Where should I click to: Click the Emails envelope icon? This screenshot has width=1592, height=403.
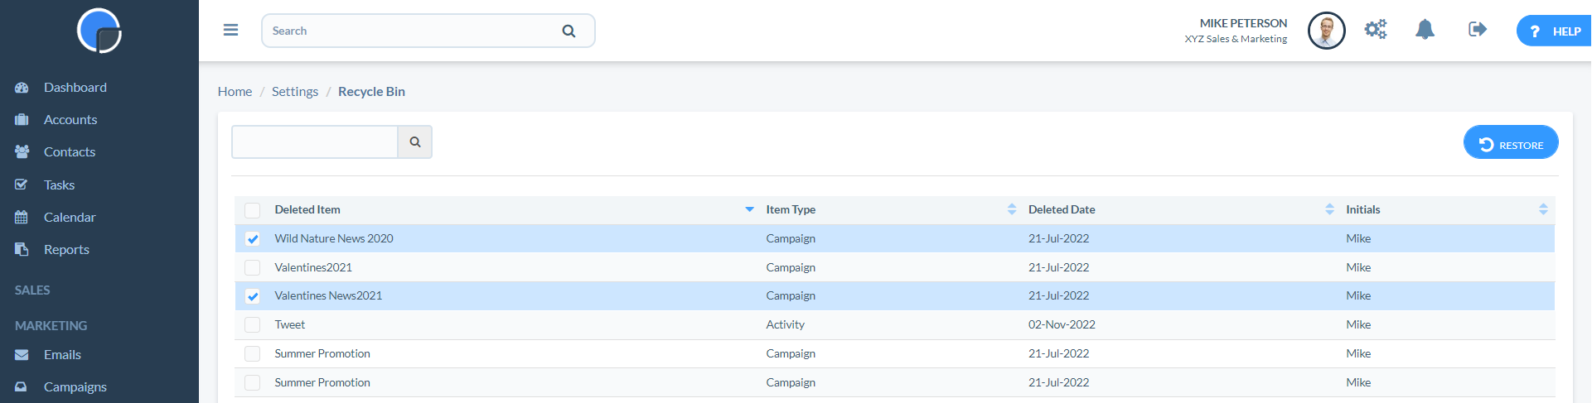(x=22, y=354)
